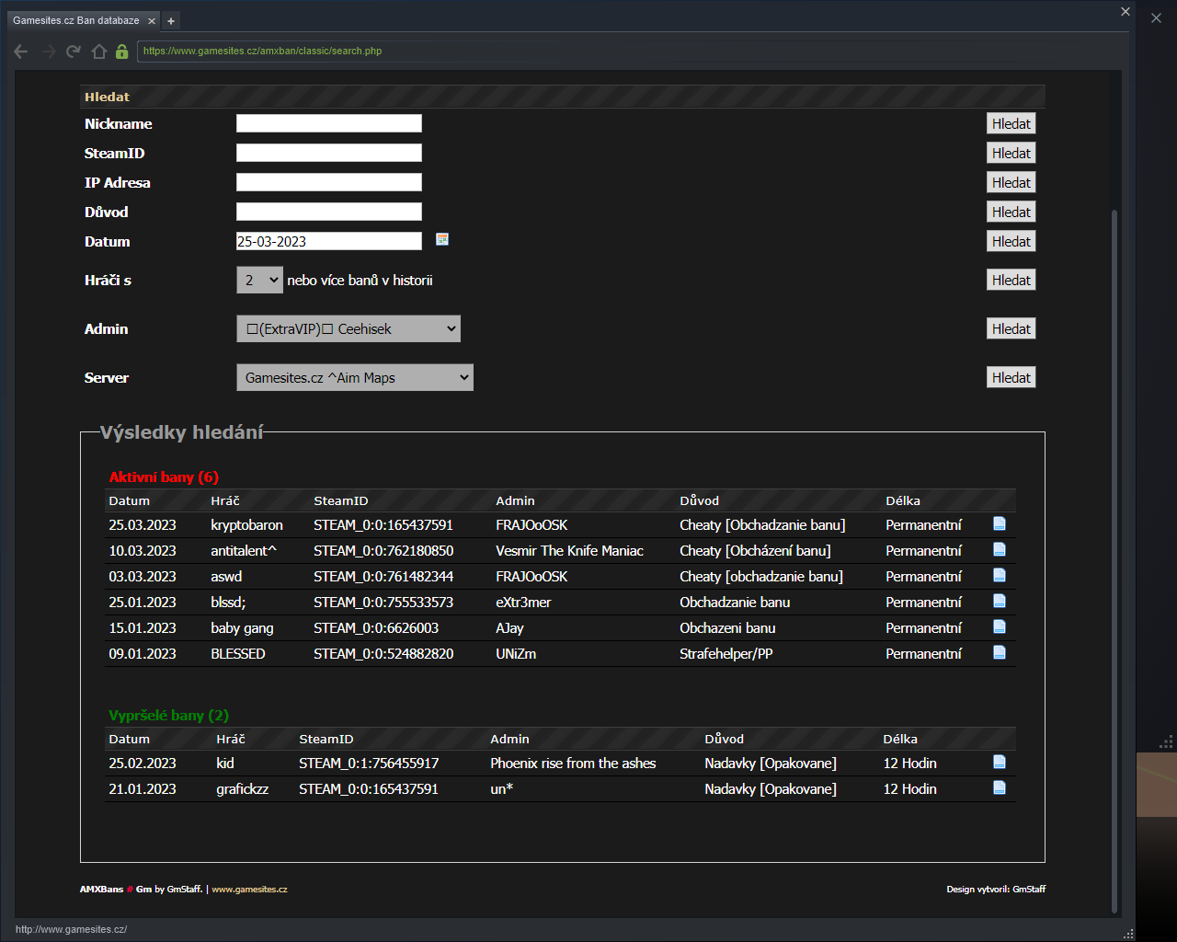Image resolution: width=1177 pixels, height=942 pixels.
Task: Go to the browser home icon
Action: (x=99, y=52)
